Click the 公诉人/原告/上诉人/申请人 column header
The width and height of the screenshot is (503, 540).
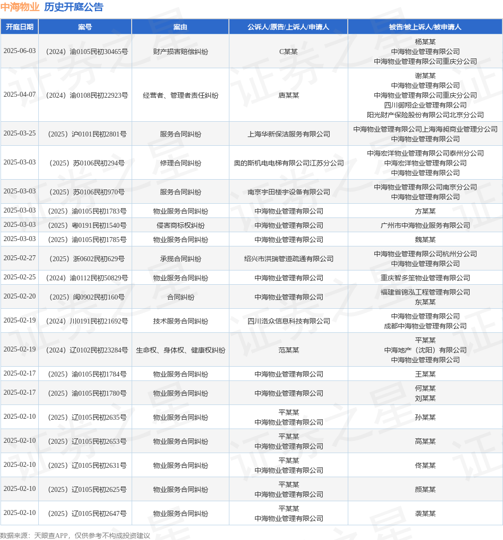tap(288, 27)
